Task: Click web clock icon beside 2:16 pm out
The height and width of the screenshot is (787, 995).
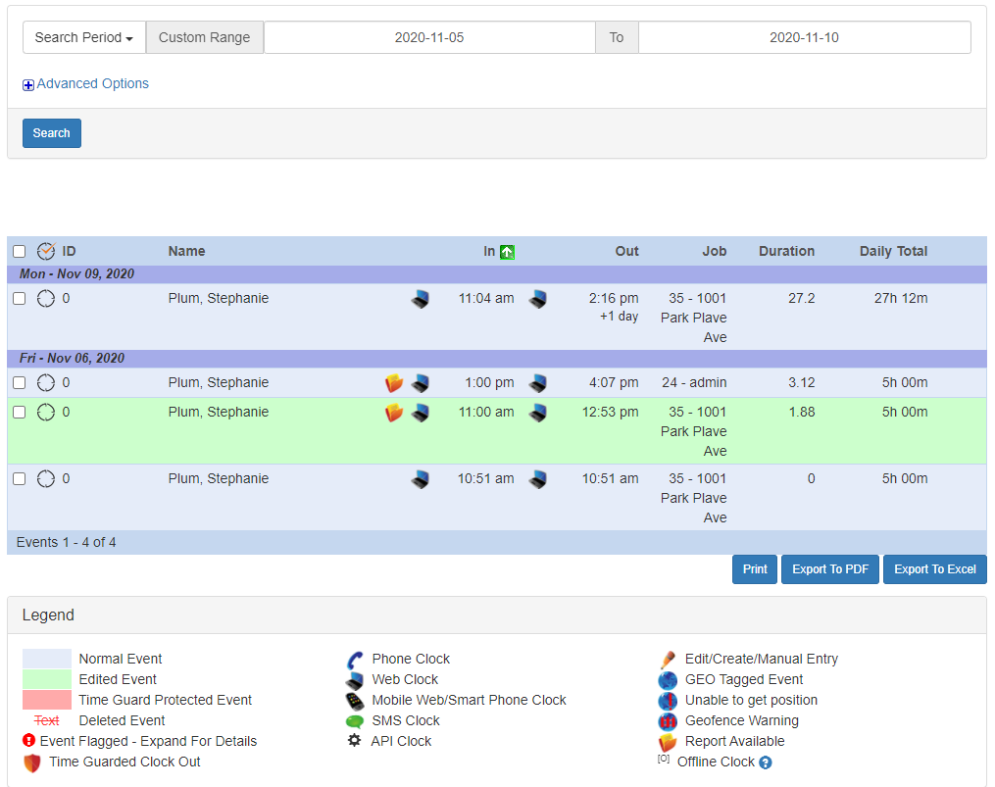Action: (x=537, y=299)
